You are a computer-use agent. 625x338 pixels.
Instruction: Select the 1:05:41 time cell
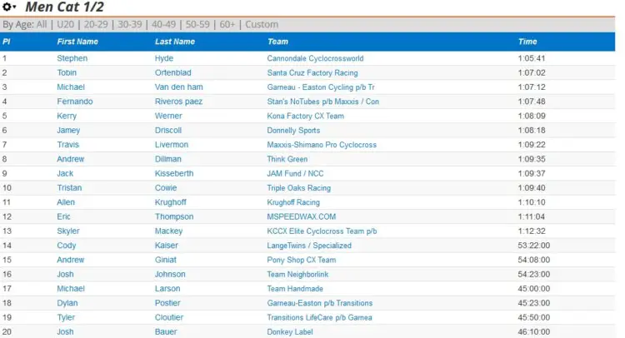click(532, 58)
